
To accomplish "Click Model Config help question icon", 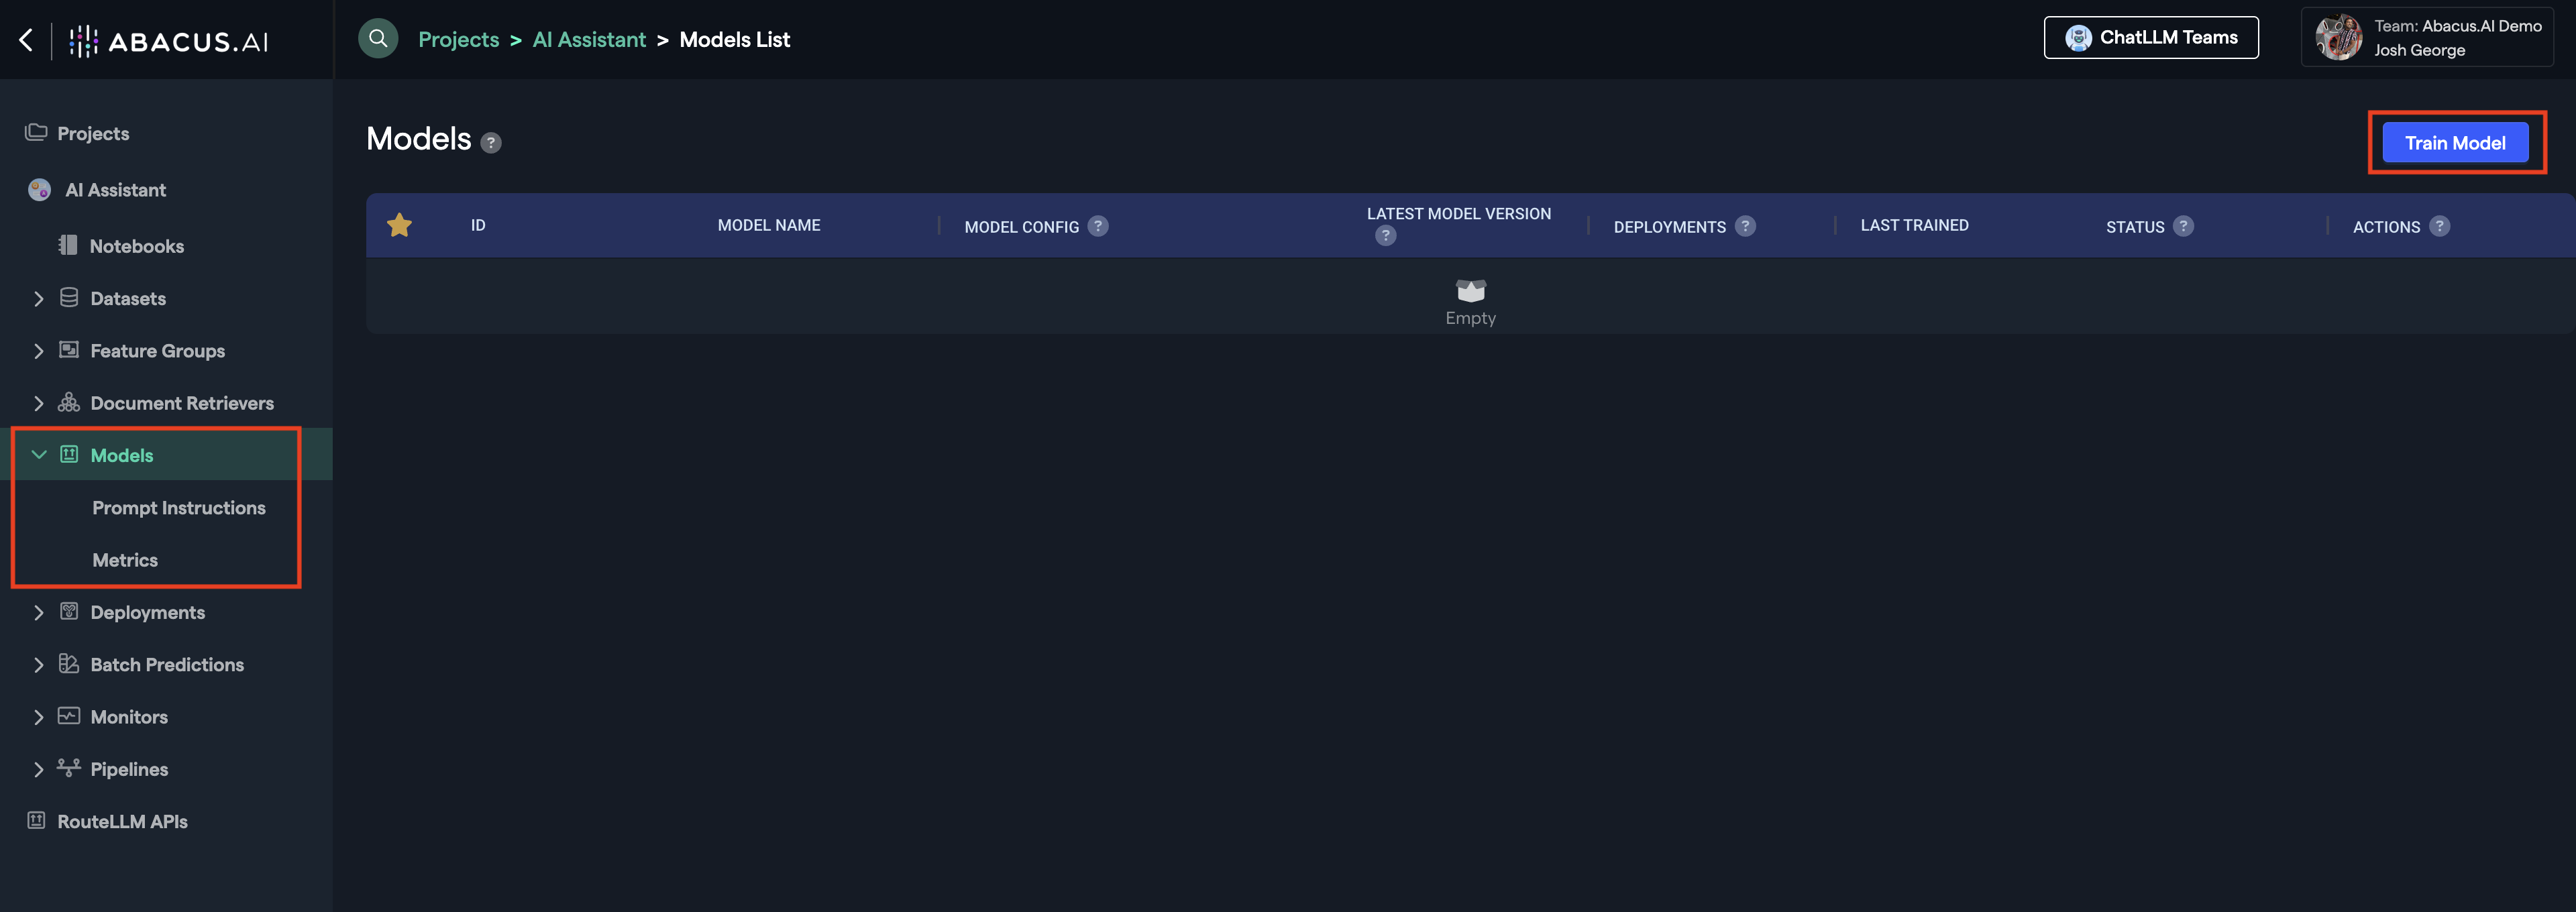I will coord(1098,226).
